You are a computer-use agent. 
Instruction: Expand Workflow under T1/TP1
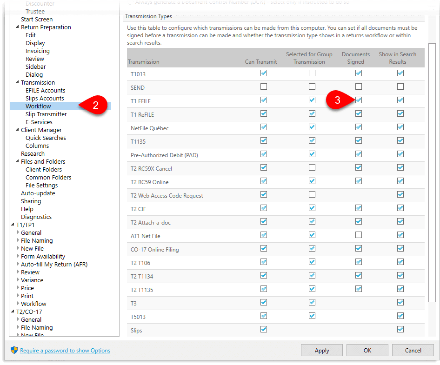coord(18,303)
